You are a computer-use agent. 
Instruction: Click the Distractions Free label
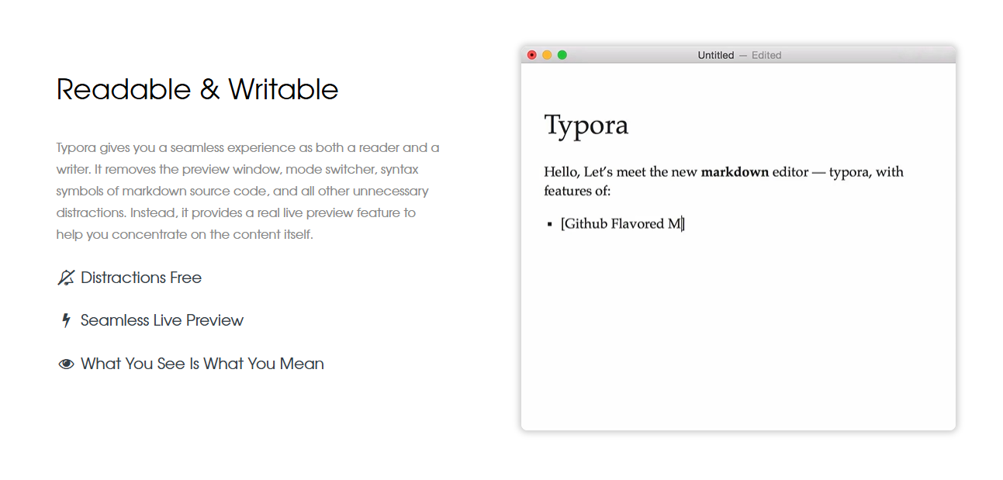click(x=141, y=278)
